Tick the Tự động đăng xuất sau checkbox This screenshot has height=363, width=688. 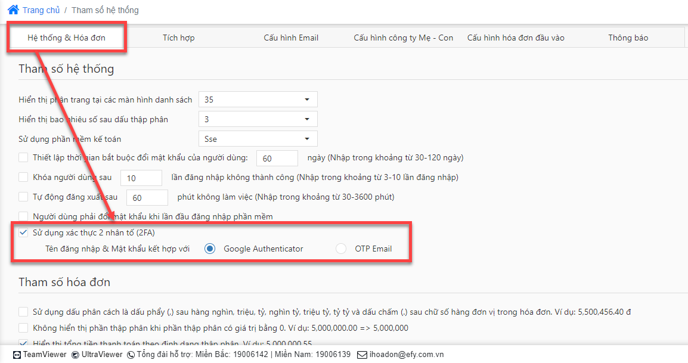pyautogui.click(x=23, y=197)
